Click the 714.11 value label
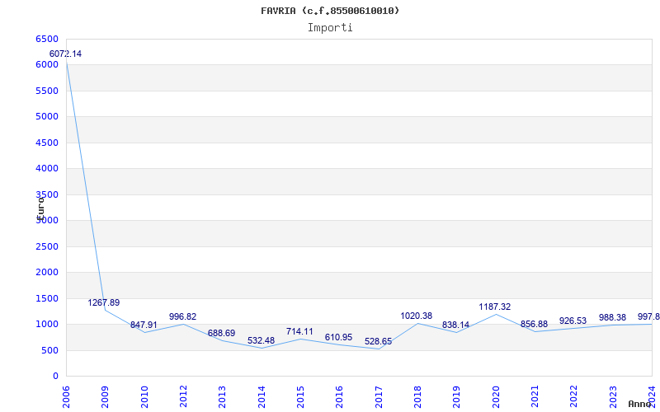Image resolution: width=660 pixels, height=412 pixels. tap(299, 332)
